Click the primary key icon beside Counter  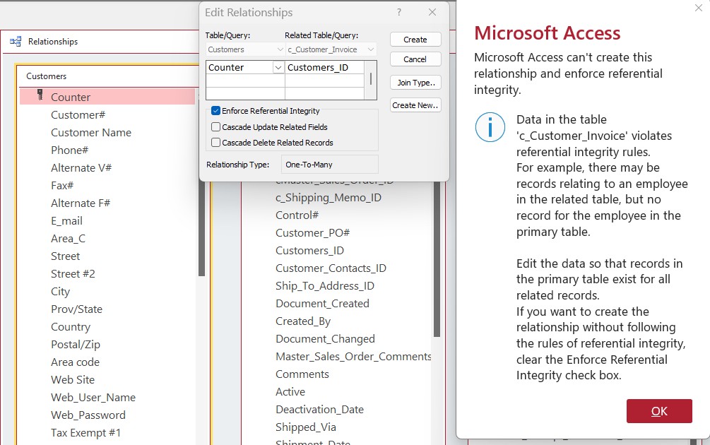click(40, 95)
